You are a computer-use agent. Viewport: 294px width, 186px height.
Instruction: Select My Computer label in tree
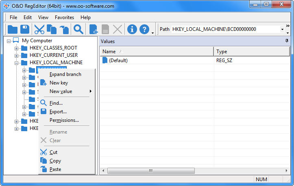pos(37,41)
